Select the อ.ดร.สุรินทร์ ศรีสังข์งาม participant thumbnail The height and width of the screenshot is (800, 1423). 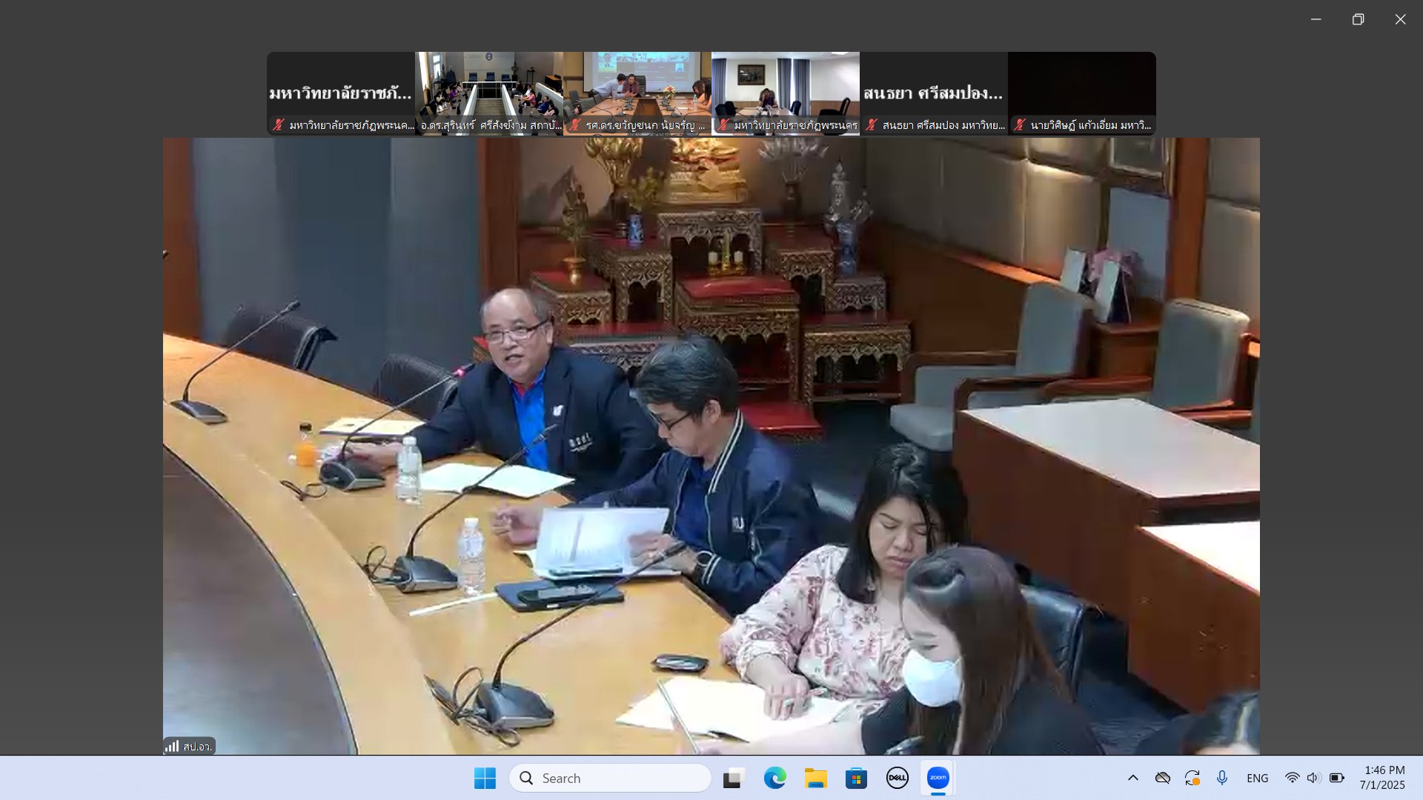click(489, 93)
